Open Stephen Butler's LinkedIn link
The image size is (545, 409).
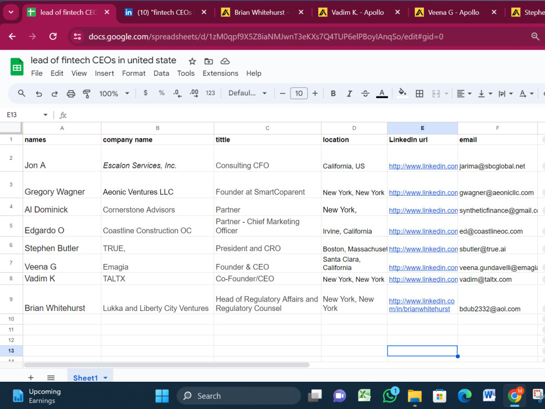click(x=423, y=249)
